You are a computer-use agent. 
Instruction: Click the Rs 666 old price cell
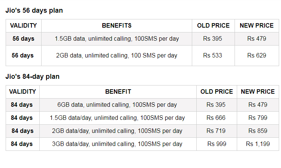(x=217, y=118)
